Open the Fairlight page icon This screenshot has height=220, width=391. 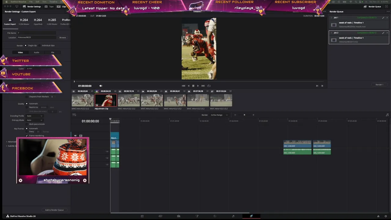coord(233,216)
